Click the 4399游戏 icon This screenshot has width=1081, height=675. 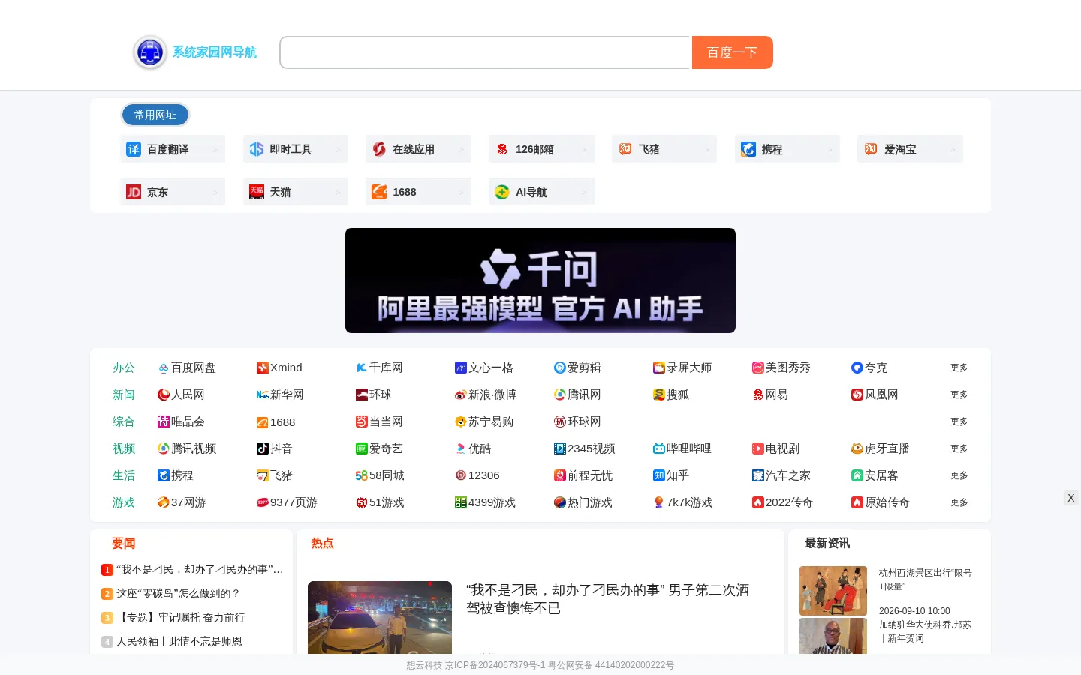point(461,502)
